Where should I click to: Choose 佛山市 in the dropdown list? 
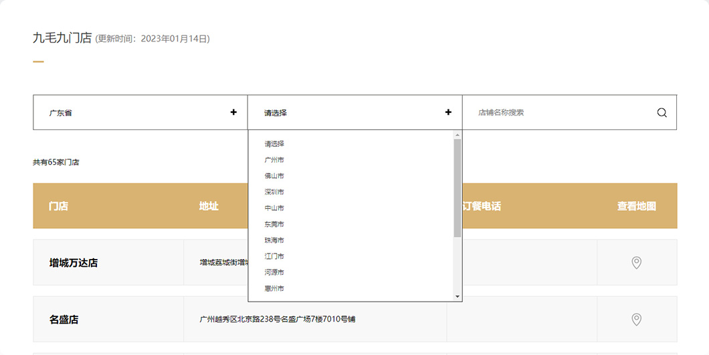(x=274, y=176)
